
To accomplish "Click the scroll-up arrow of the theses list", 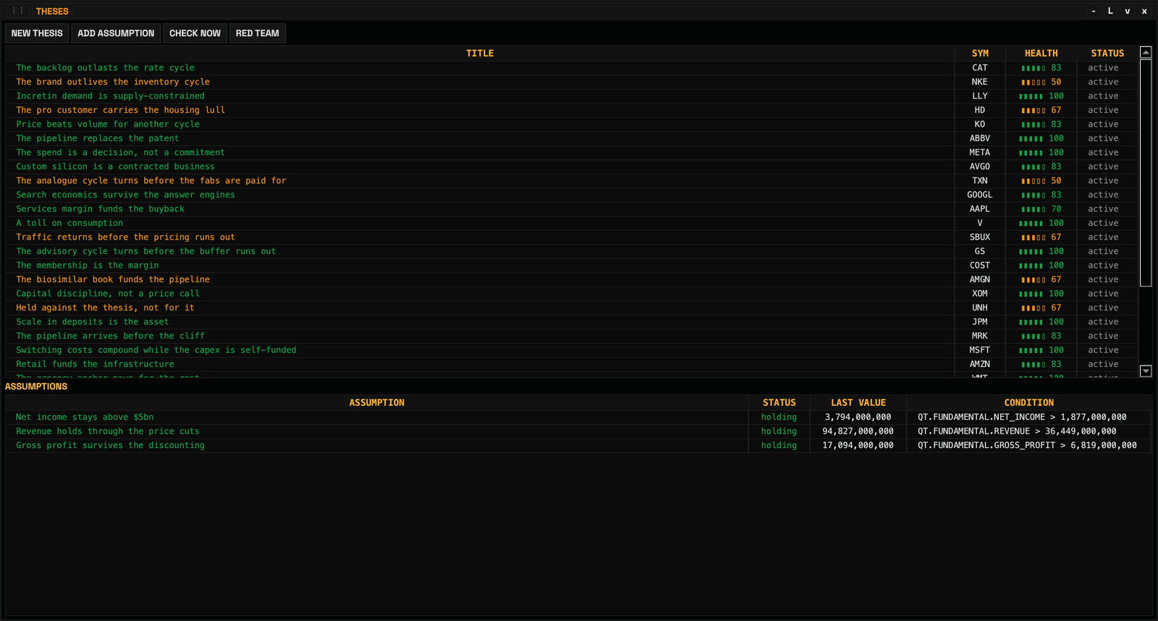I will [1146, 52].
